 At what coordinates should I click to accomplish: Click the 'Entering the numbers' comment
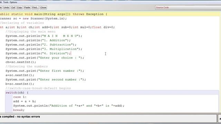point(27,66)
